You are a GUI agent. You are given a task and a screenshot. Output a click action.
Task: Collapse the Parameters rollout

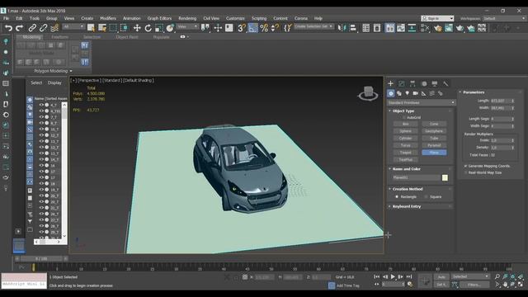(474, 92)
